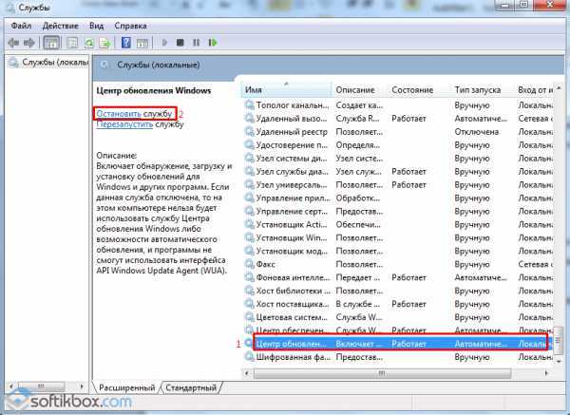The width and height of the screenshot is (570, 415).
Task: Switch to the Стандартный tab
Action: (191, 387)
